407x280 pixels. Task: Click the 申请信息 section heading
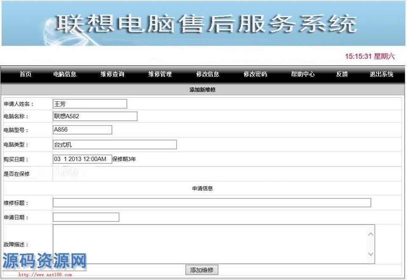[203, 188]
